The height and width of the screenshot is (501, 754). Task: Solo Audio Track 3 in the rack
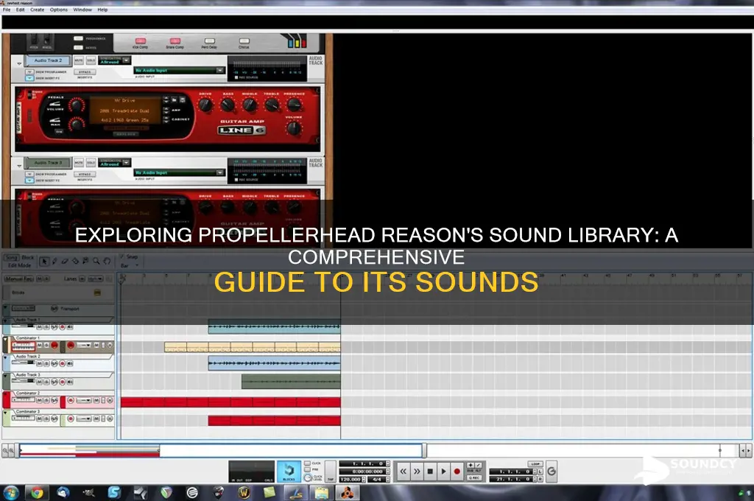pyautogui.click(x=91, y=163)
